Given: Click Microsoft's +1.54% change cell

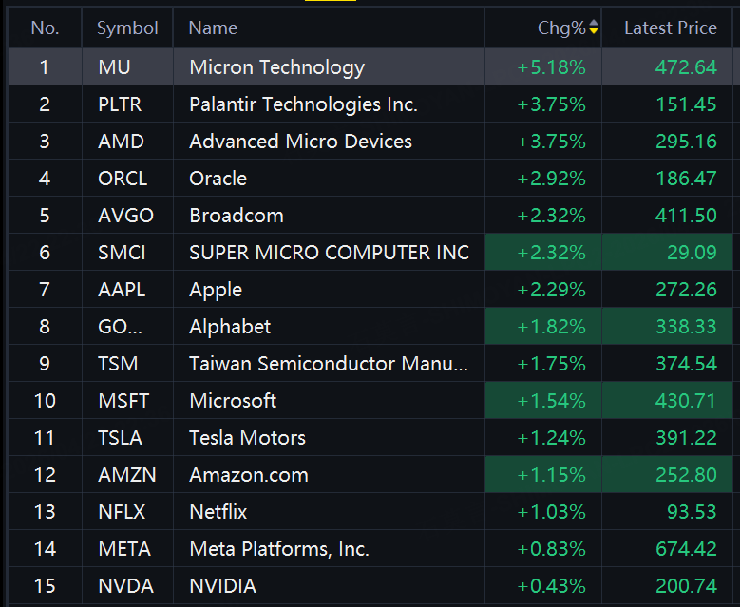Looking at the screenshot, I should (x=551, y=401).
